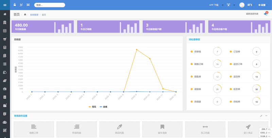Click the 调拨单 count circle 26
The image size is (272, 138).
pyautogui.click(x=217, y=89)
